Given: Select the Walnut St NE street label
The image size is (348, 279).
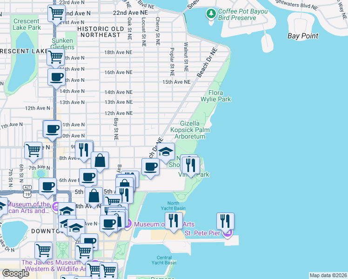Looking at the screenshot, I should pos(186,57).
